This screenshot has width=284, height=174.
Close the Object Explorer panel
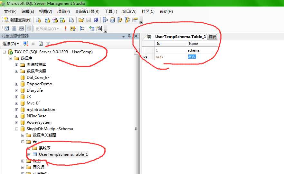tap(136, 36)
